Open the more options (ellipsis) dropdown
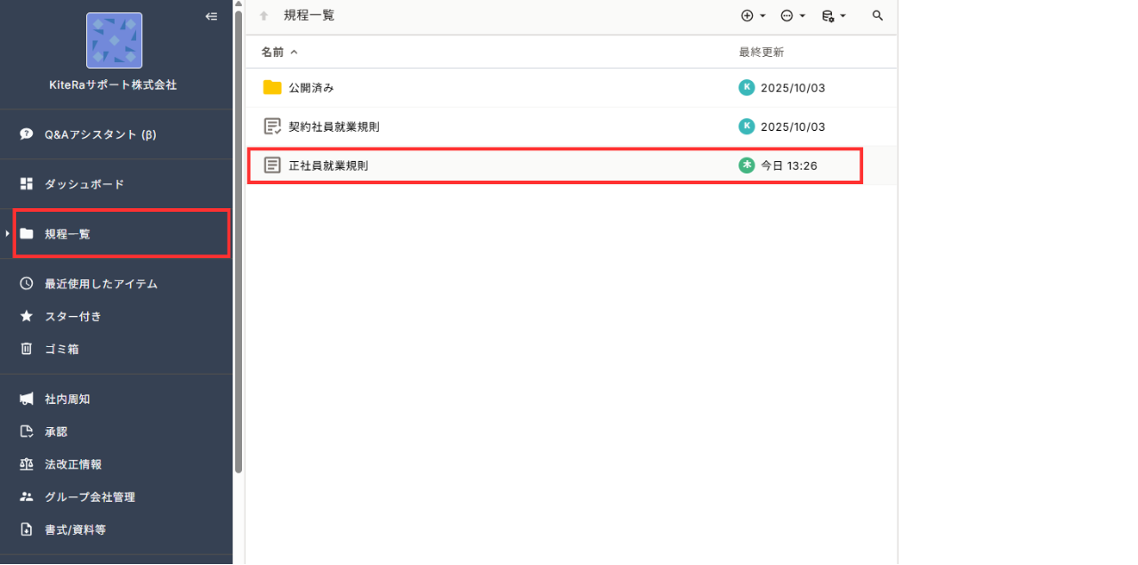The width and height of the screenshot is (1138, 565). (x=792, y=16)
